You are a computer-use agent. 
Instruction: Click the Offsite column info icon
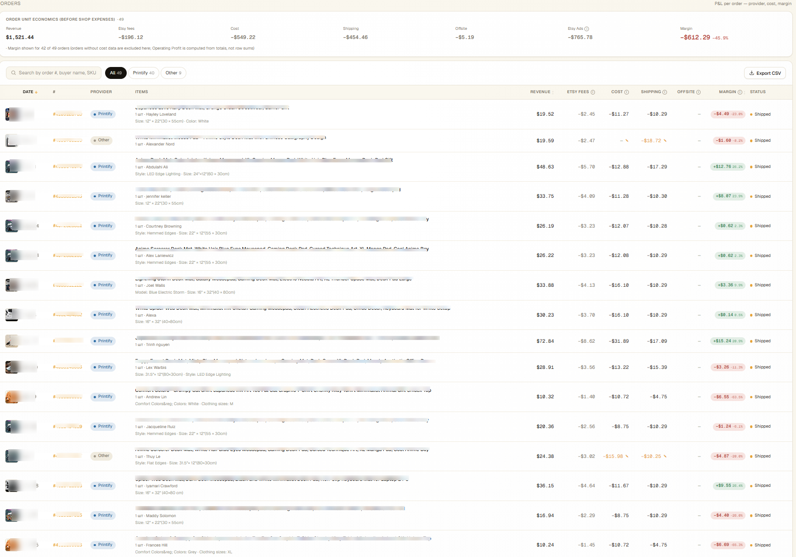[698, 92]
